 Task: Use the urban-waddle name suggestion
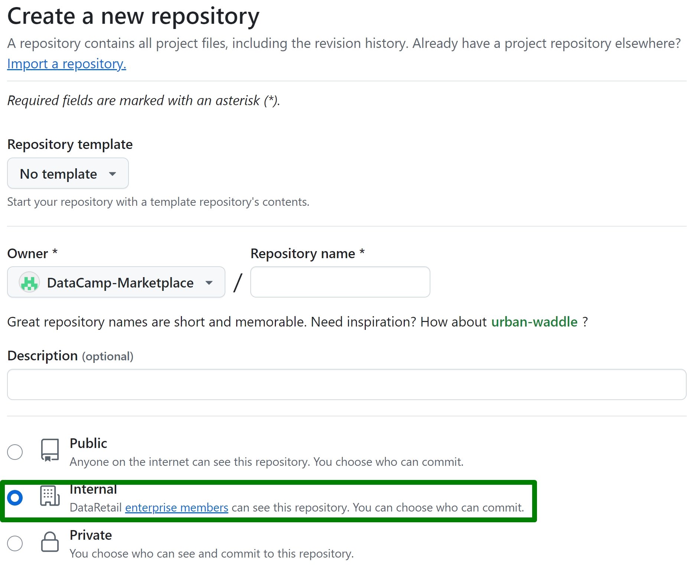tap(534, 322)
